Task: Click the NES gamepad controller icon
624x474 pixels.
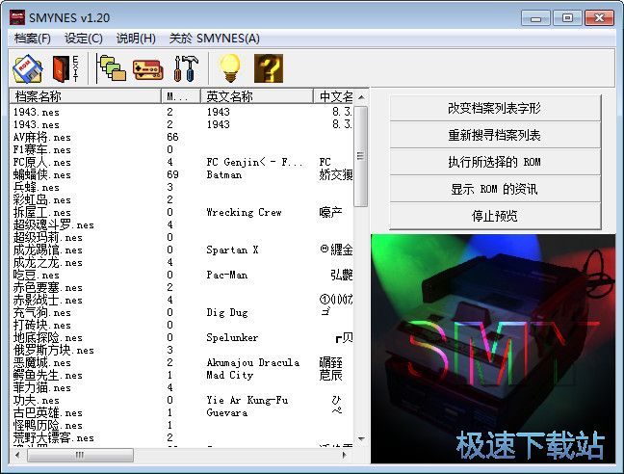Action: pos(147,68)
